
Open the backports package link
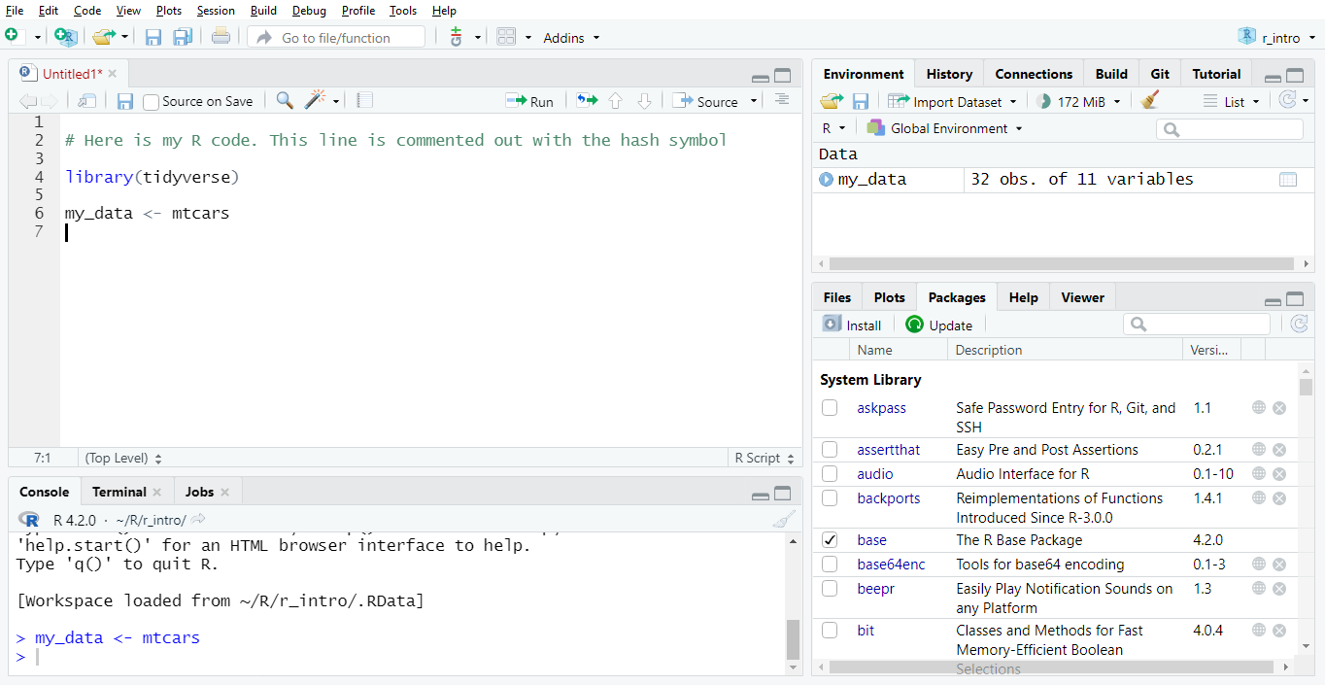pos(888,498)
